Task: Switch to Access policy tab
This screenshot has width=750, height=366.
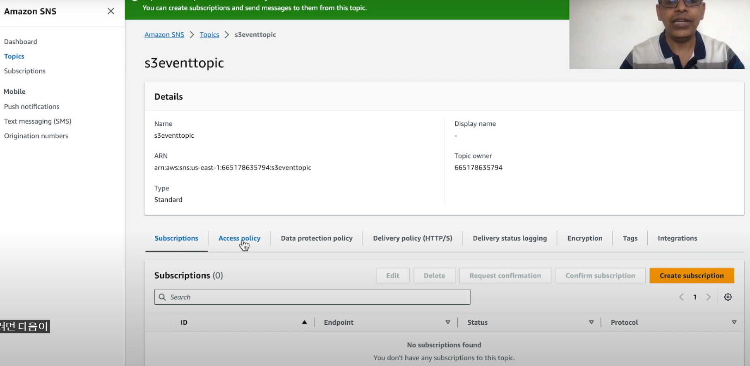Action: (239, 238)
